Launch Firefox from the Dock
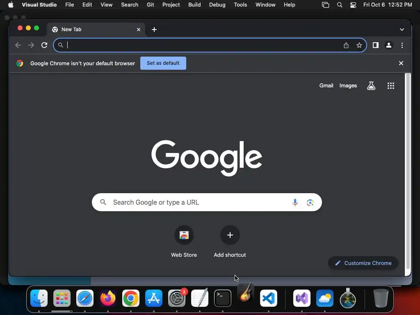 click(x=108, y=298)
